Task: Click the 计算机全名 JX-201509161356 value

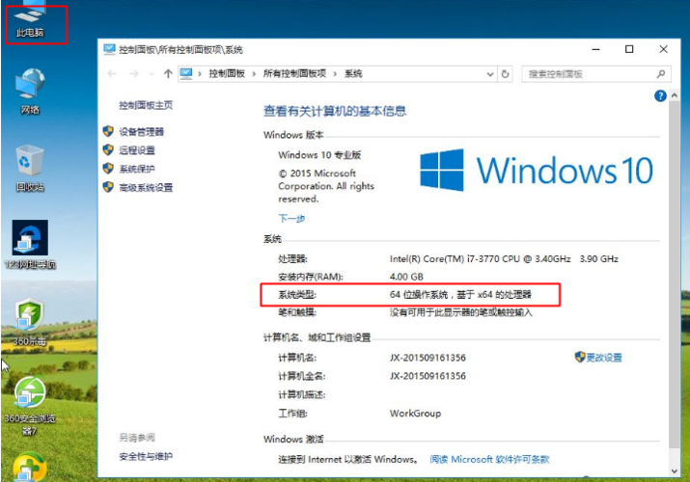Action: coord(428,376)
